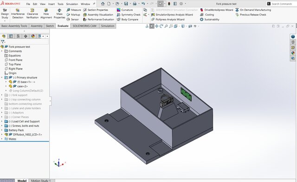Run Symmetry Check
This screenshot has width=297, height=182.
coord(129,14)
